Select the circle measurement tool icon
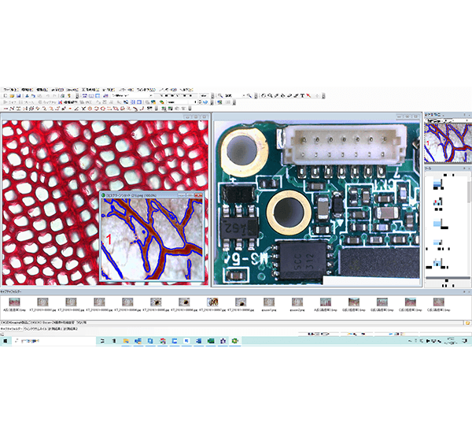 pos(89,109)
